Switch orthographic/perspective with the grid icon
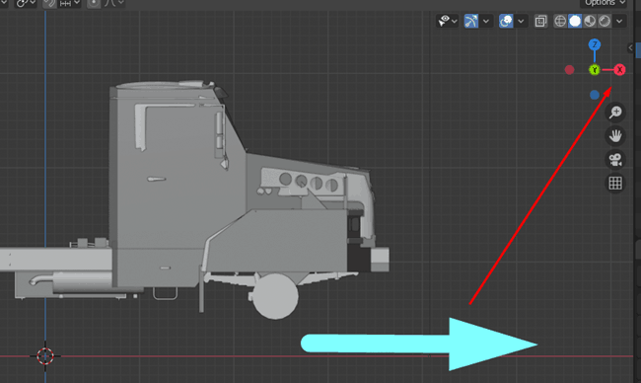The height and width of the screenshot is (383, 641). click(615, 183)
